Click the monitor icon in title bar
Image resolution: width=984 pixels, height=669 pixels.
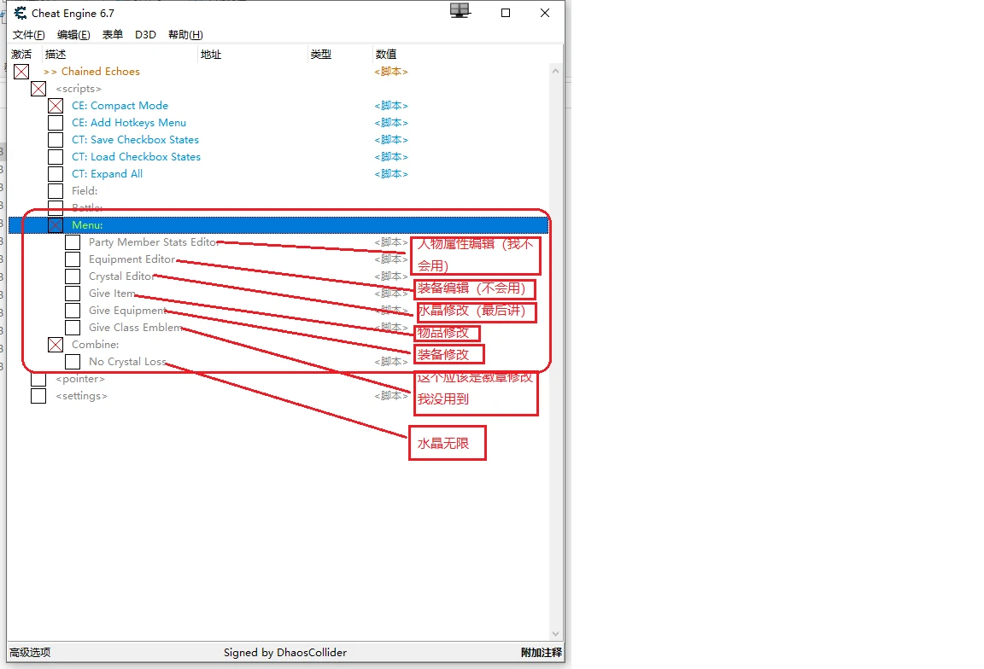point(460,10)
